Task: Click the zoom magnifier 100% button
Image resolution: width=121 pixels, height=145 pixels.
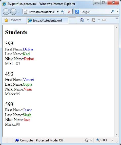Action: point(102,140)
